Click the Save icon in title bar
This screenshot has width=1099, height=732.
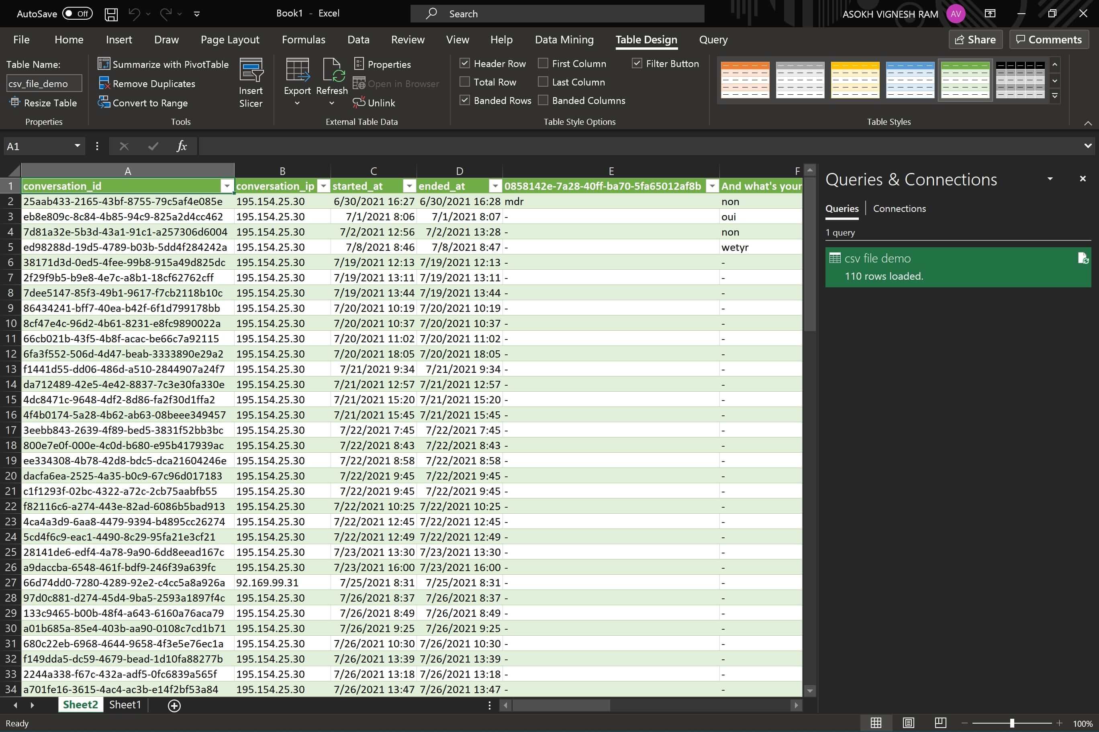tap(111, 14)
